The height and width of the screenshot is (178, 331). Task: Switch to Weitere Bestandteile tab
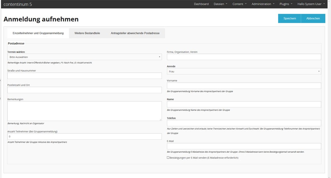[87, 33]
